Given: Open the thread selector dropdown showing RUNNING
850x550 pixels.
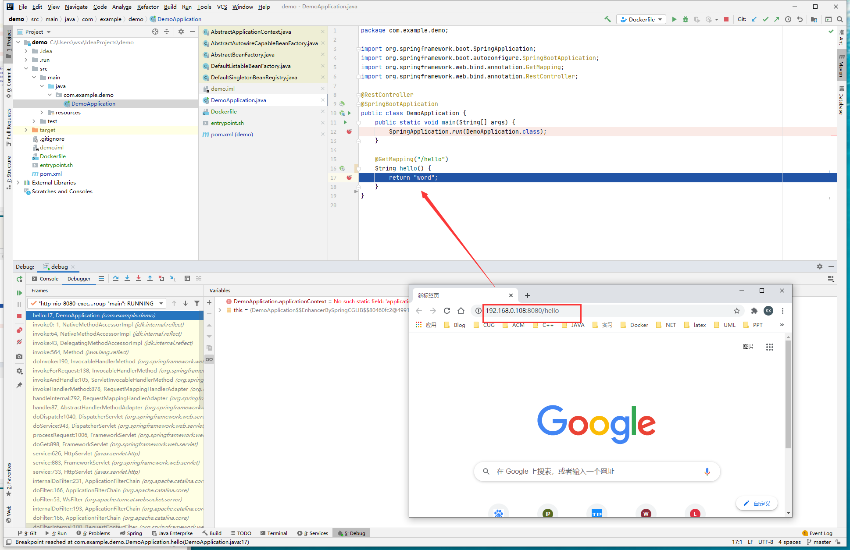Looking at the screenshot, I should [x=96, y=303].
